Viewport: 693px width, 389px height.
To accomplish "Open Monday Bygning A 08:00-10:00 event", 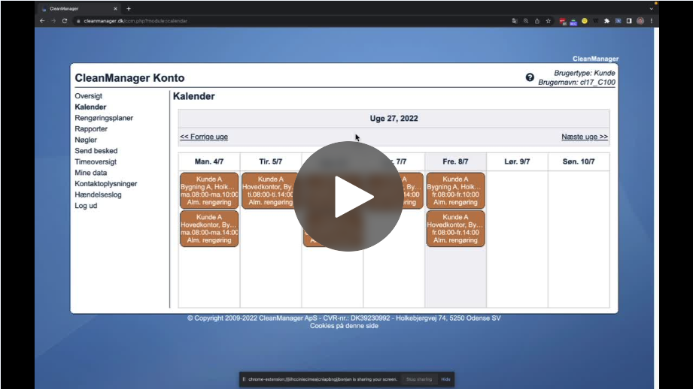I will (209, 191).
